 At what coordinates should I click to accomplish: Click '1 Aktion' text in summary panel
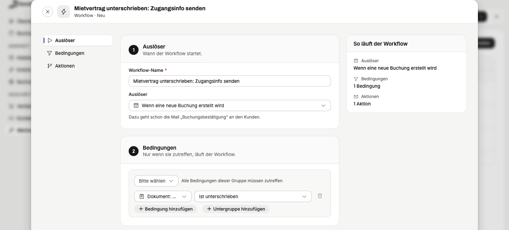pyautogui.click(x=362, y=104)
